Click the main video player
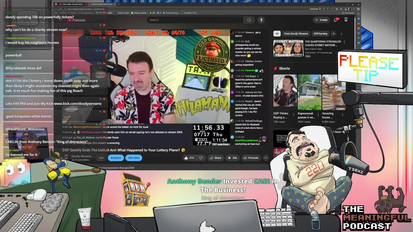This screenshot has width=413, height=232. [146, 87]
